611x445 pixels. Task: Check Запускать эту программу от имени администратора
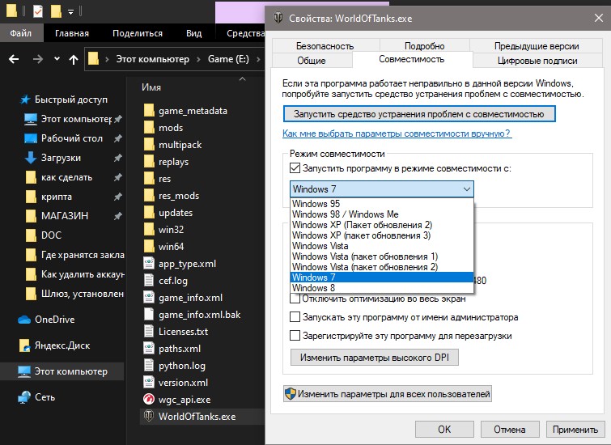pos(295,317)
